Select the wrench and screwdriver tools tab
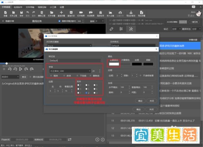 [131, 29]
